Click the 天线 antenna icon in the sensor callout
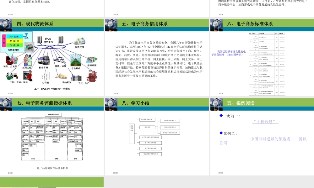Screen dimensions: 314x188 click(26, 34)
